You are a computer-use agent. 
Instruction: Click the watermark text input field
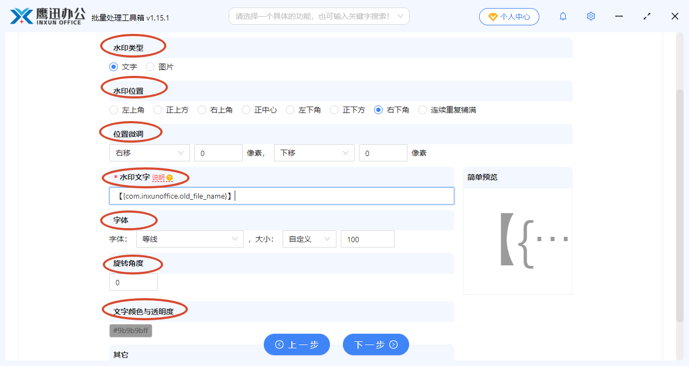282,196
